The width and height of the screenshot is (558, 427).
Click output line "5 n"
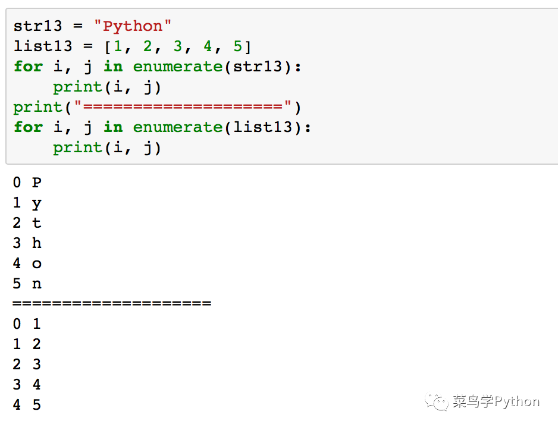pos(27,284)
